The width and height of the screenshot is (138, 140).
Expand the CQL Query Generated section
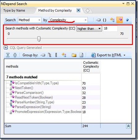(x=6, y=48)
